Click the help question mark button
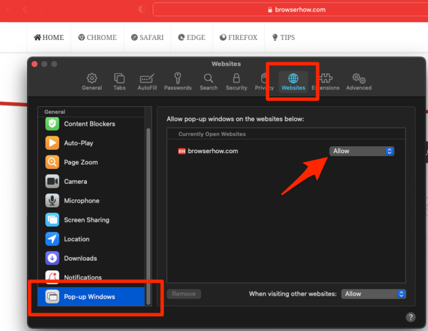428x331 pixels. coord(411,317)
